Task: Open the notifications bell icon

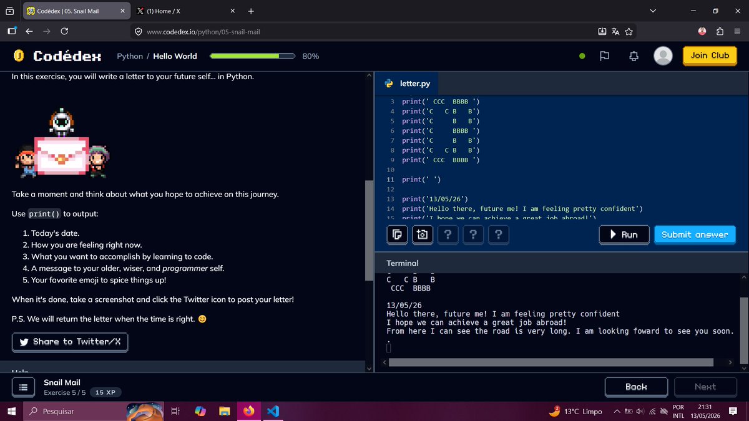Action: click(634, 56)
